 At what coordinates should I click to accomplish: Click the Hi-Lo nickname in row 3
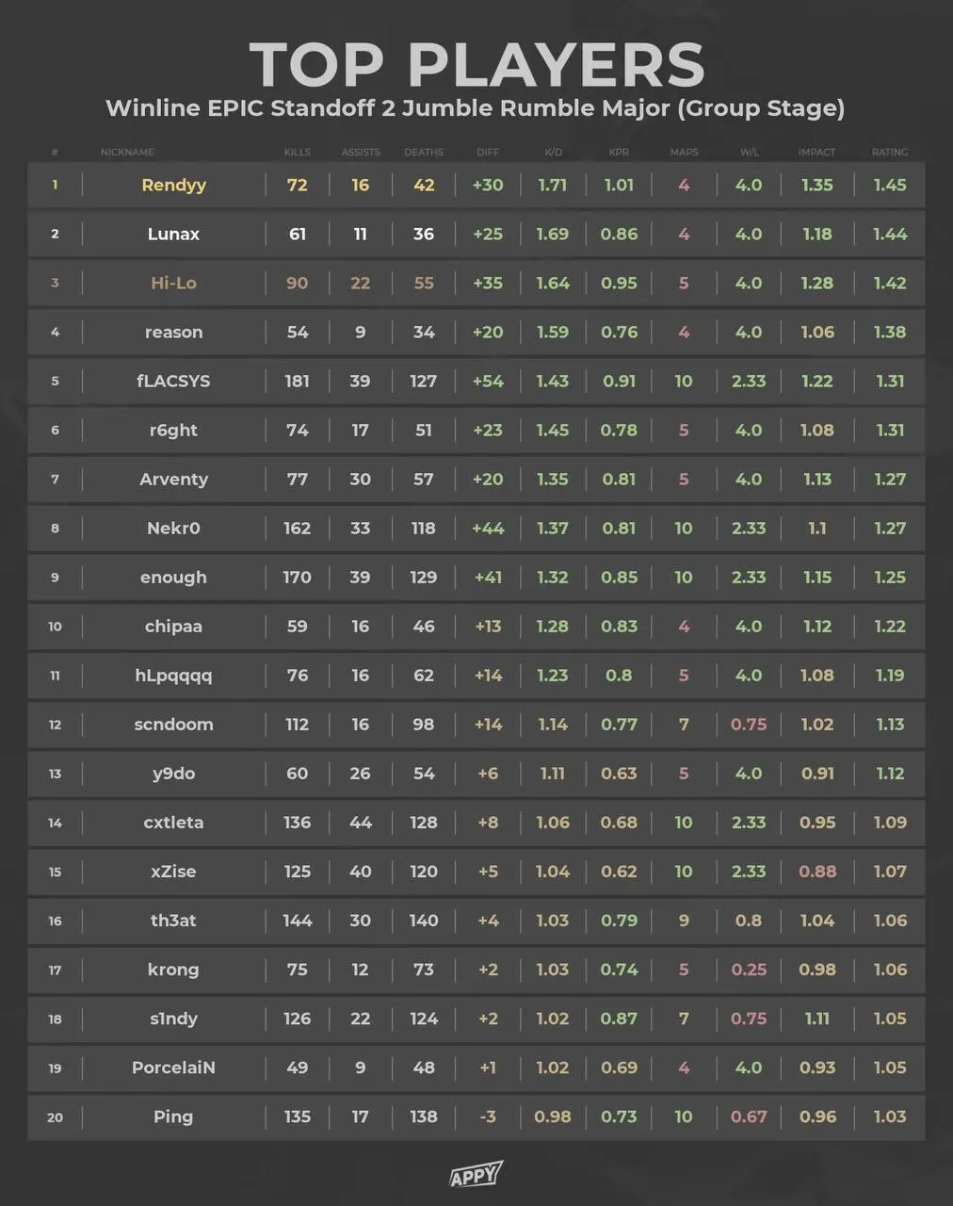point(173,283)
